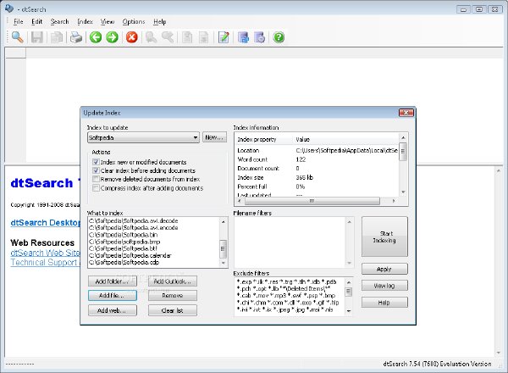The image size is (508, 373).
Task: Click What to index list scrollbar thumb
Action: [223, 248]
